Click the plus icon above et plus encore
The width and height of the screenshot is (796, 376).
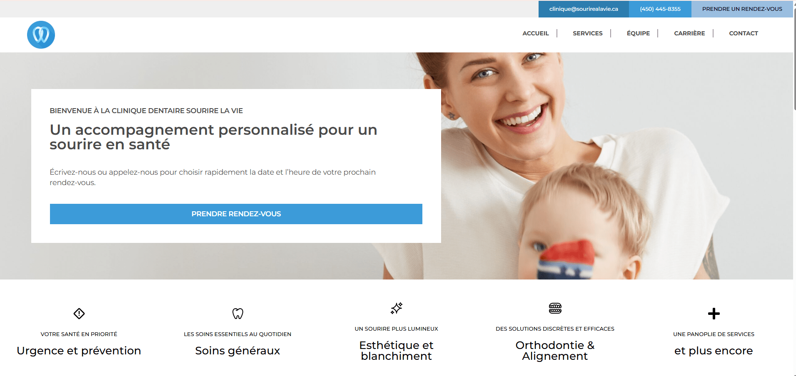[714, 314]
